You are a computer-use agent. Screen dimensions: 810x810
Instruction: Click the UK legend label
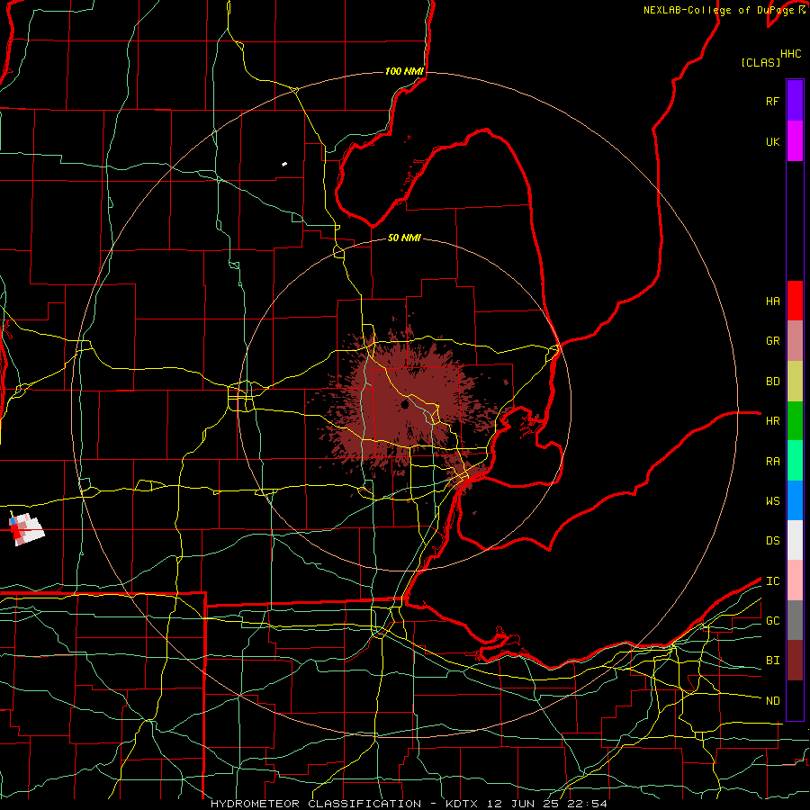click(x=772, y=142)
